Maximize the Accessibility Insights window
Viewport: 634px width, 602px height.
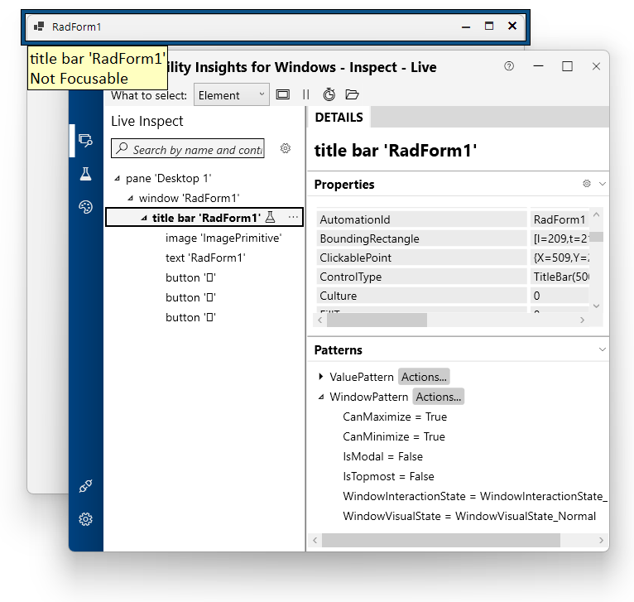(x=567, y=66)
